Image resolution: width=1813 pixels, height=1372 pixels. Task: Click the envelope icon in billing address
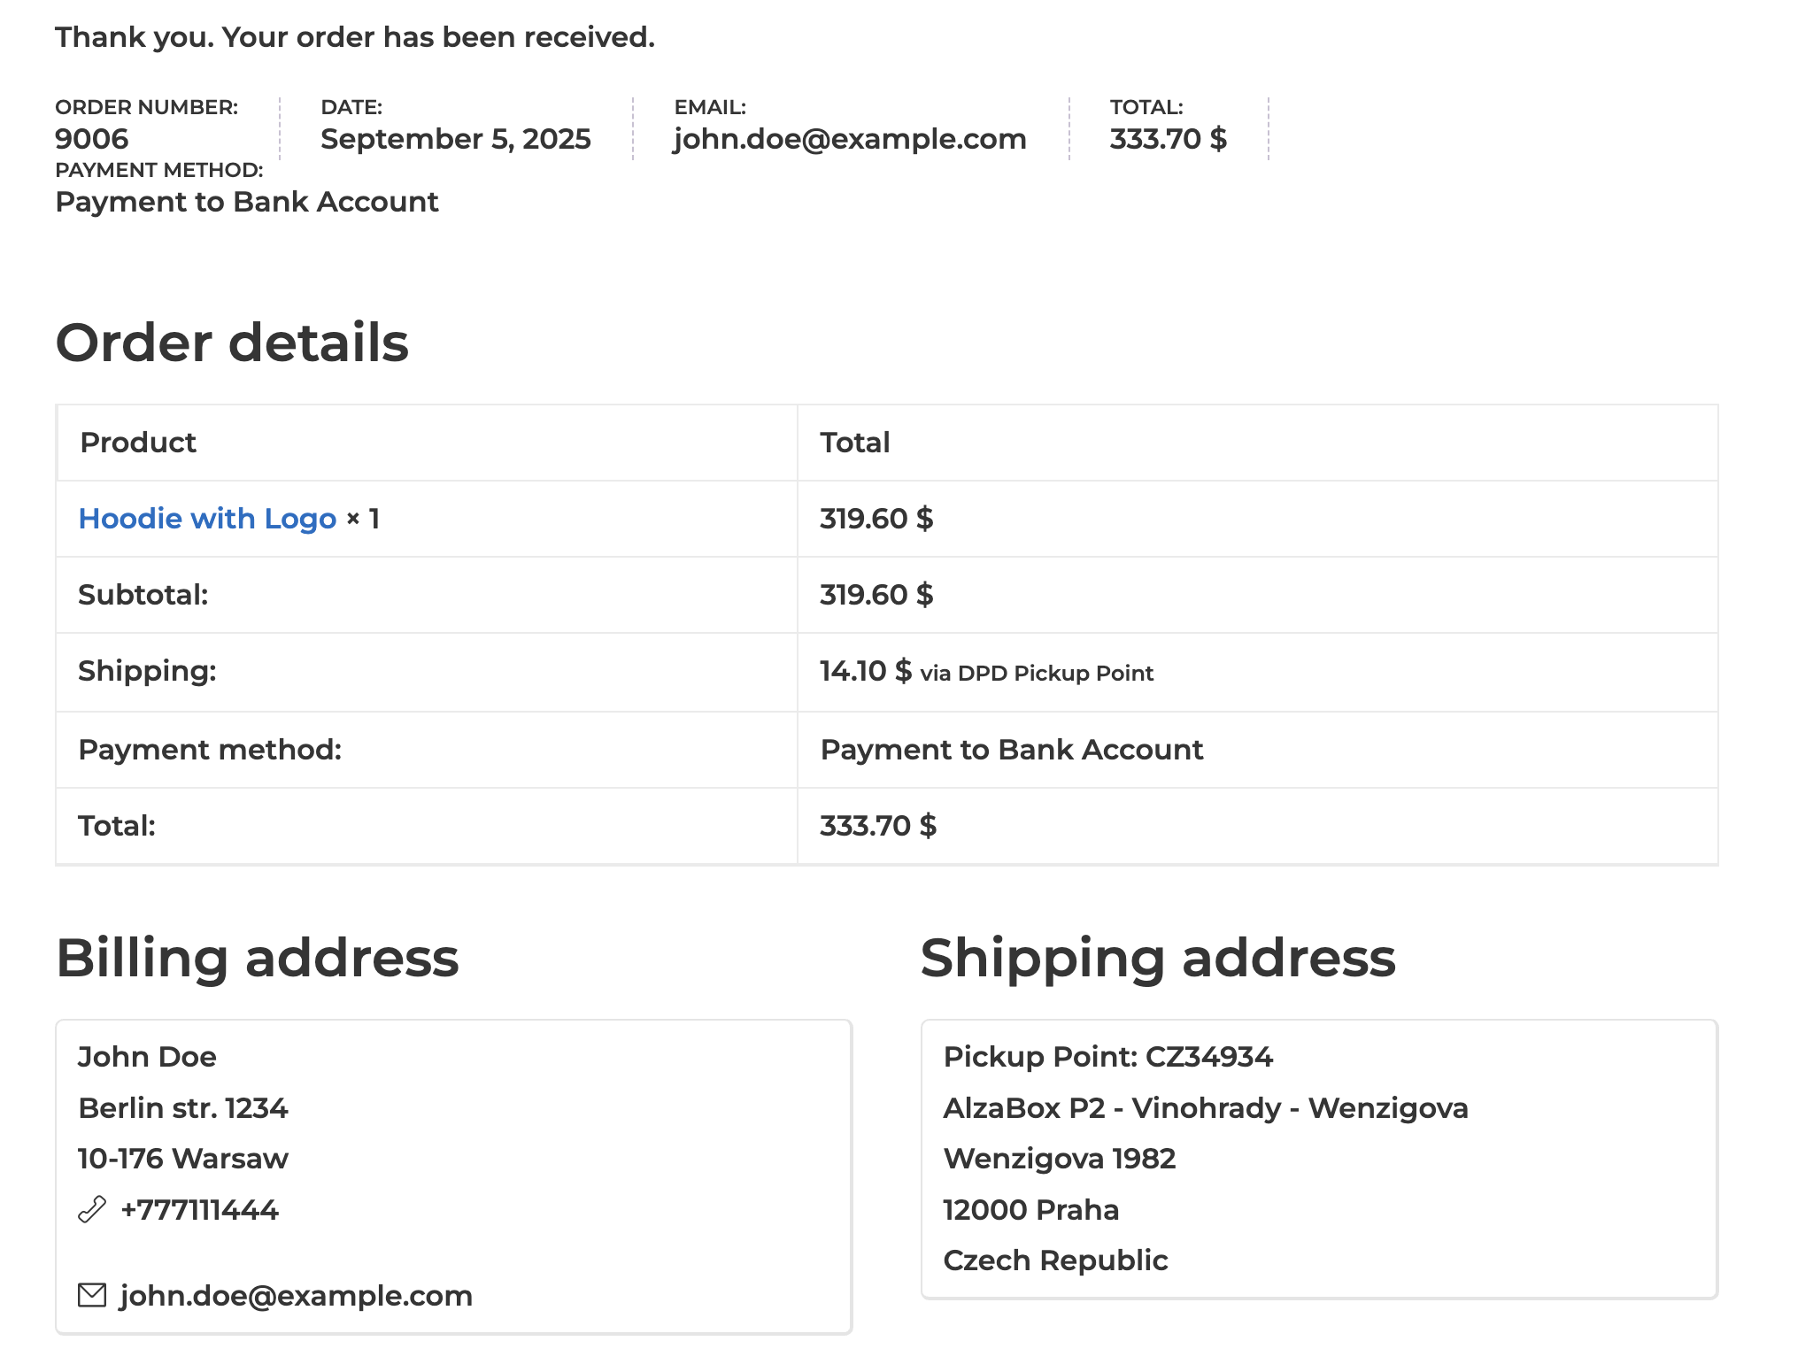pyautogui.click(x=92, y=1295)
